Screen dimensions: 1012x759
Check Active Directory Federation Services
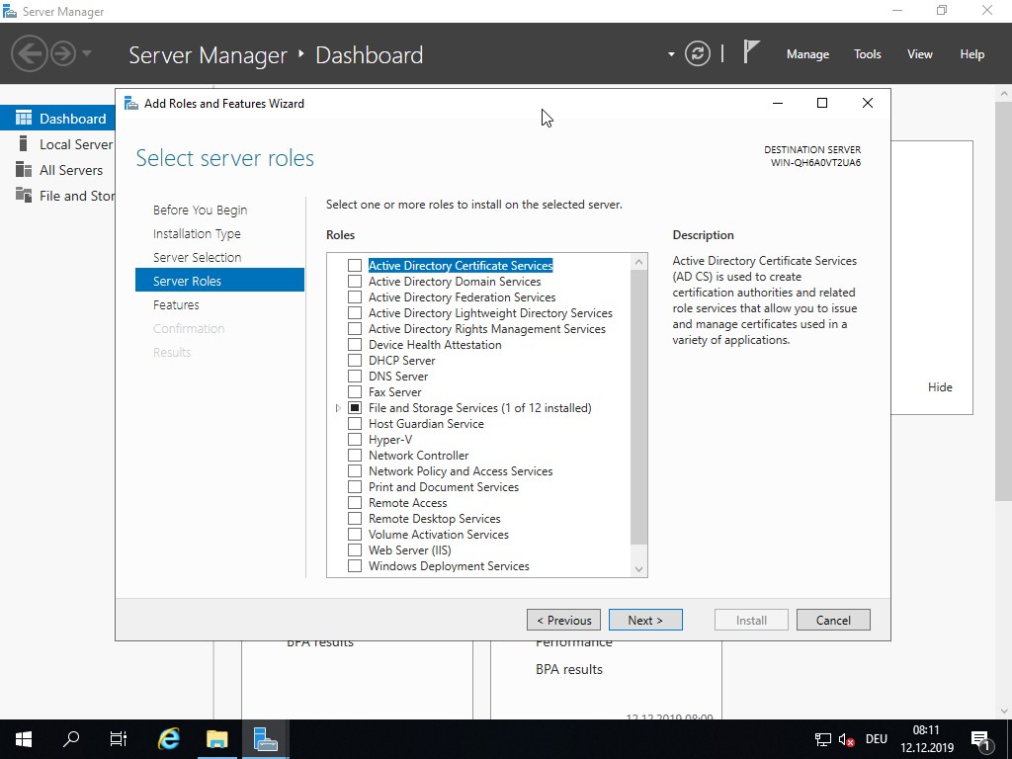(x=355, y=296)
